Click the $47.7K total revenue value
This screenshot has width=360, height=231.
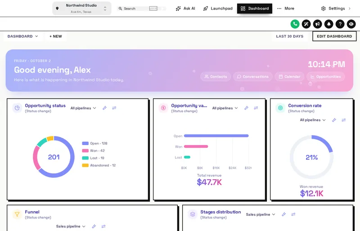point(209,182)
